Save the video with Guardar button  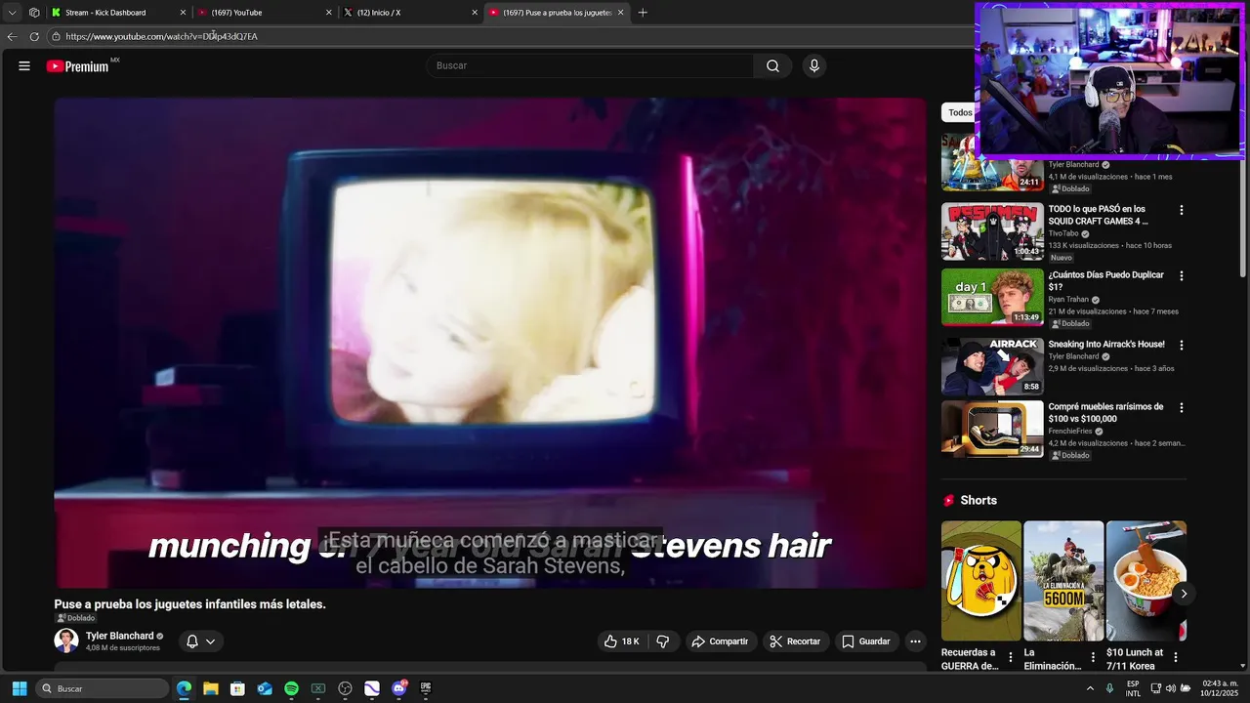866,641
